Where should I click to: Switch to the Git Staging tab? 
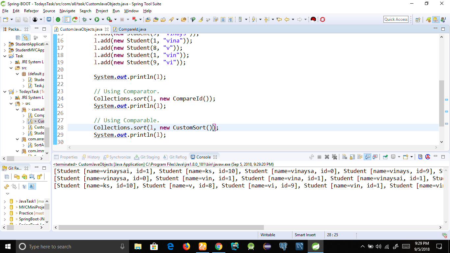coord(147,157)
